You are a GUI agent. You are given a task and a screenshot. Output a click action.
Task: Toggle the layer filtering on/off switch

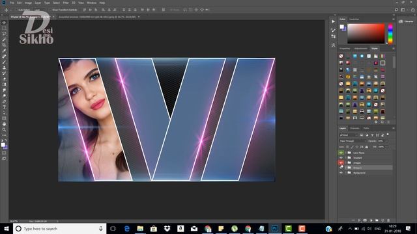[x=388, y=135]
